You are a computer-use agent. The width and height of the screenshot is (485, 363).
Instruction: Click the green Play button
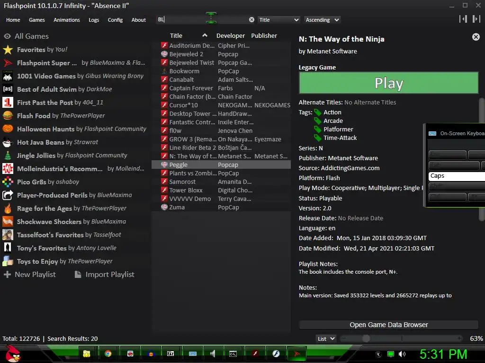[x=388, y=83]
